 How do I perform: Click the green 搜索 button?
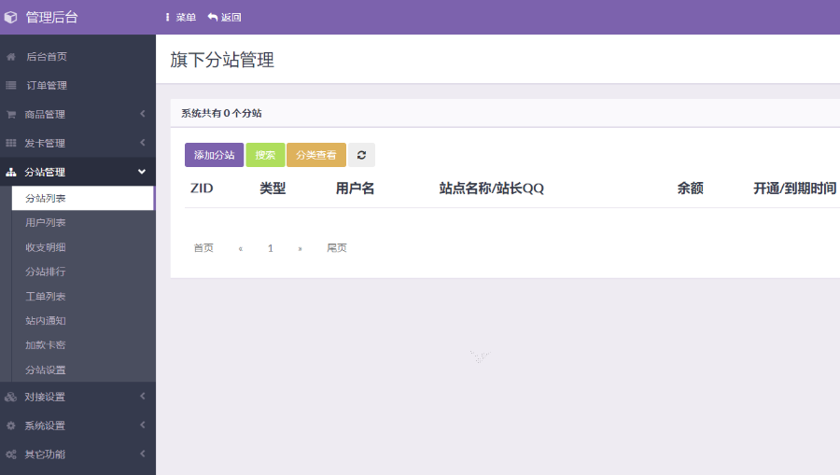click(265, 155)
